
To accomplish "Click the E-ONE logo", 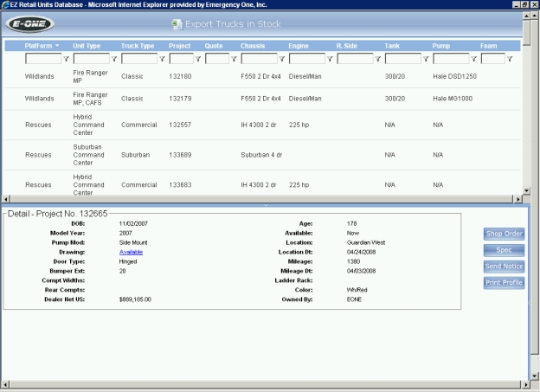I will [30, 24].
